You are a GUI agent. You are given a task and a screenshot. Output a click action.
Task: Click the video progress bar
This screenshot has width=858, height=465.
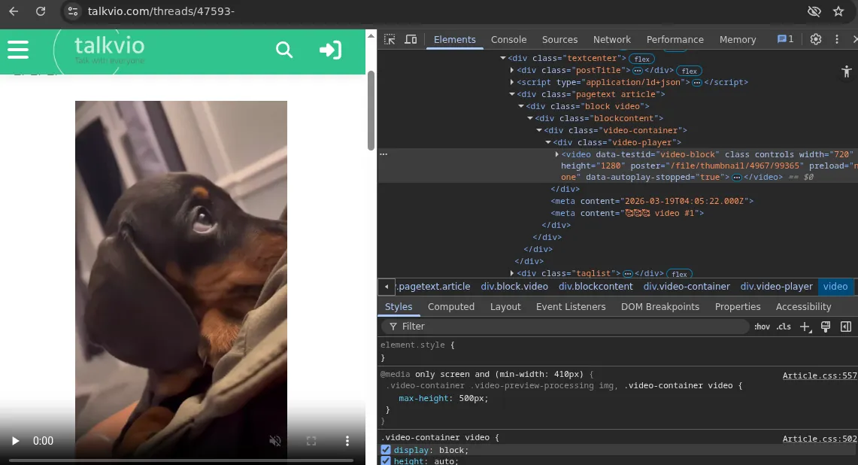point(181,460)
